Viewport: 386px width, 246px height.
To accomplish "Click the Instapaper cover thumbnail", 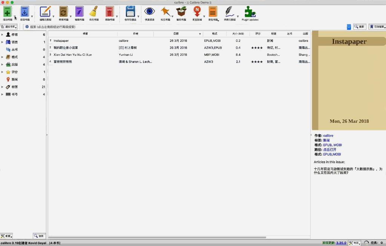I will pos(349,81).
